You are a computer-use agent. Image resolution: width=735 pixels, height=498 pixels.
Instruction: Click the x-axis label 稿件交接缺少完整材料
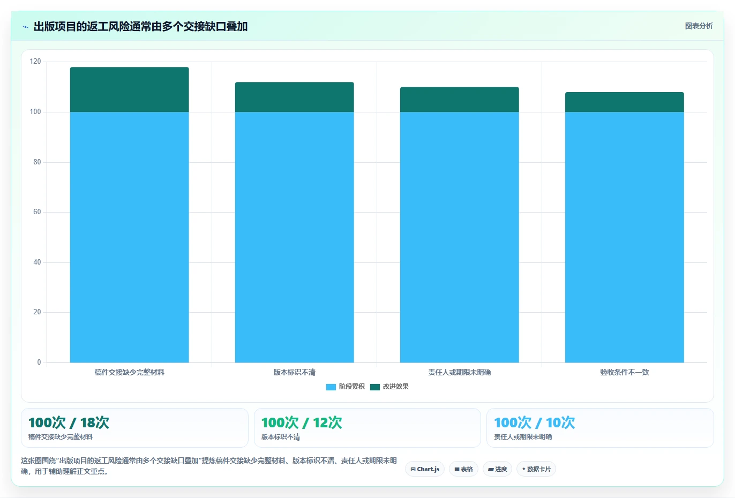[130, 372]
